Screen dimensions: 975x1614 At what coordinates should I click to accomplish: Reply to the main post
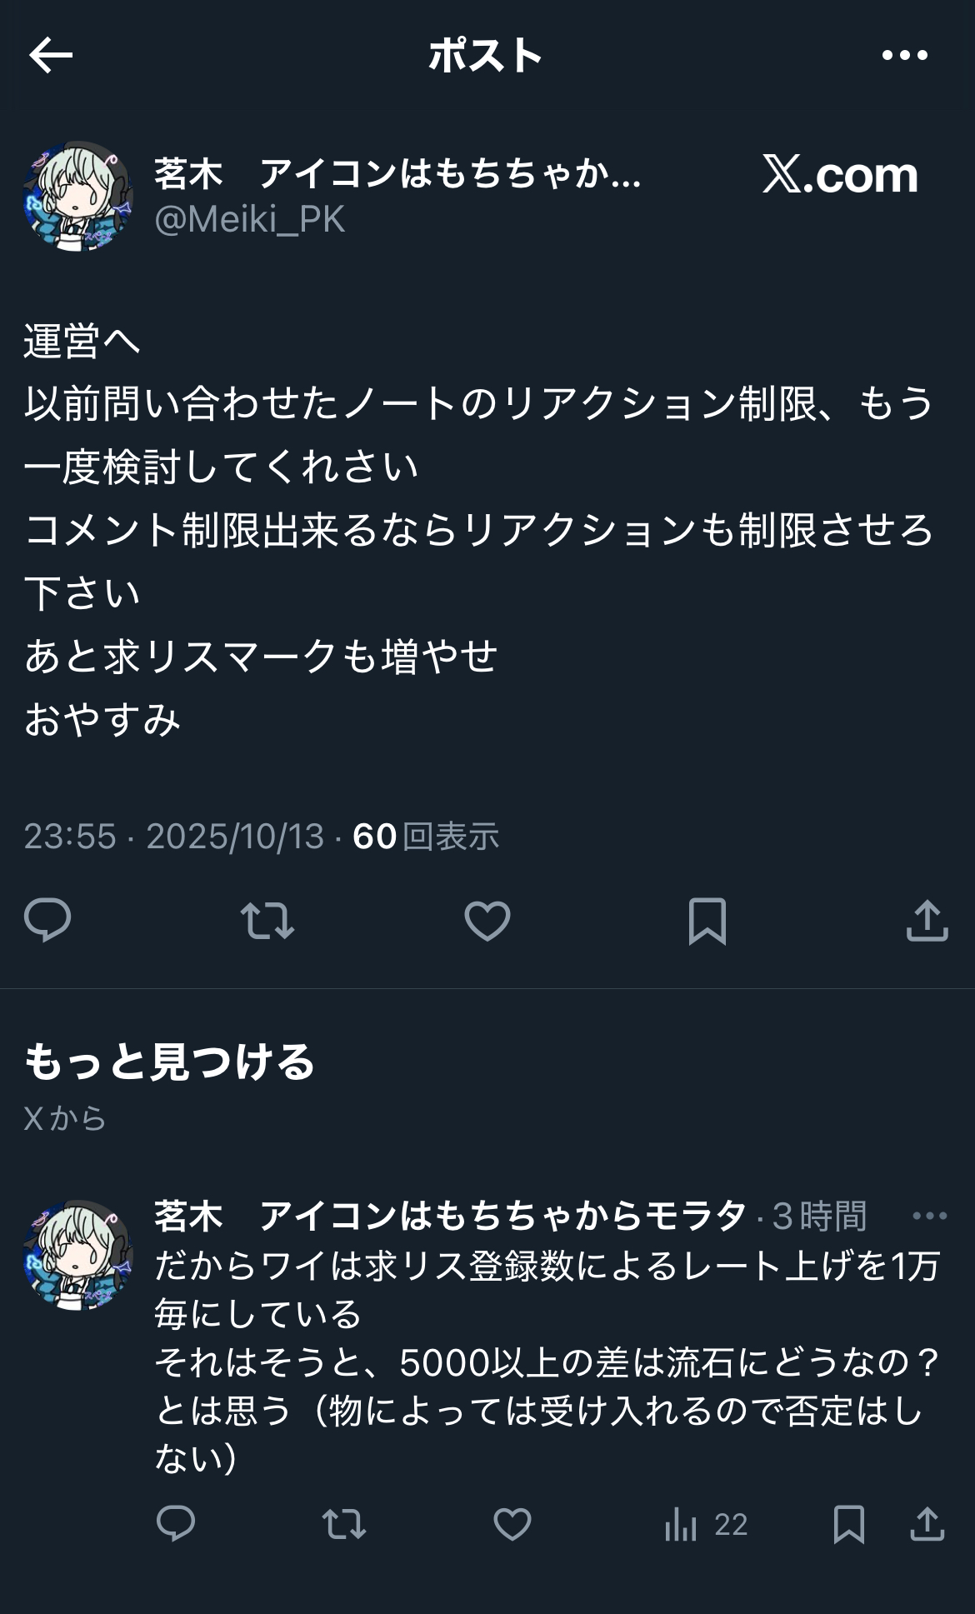pyautogui.click(x=47, y=920)
